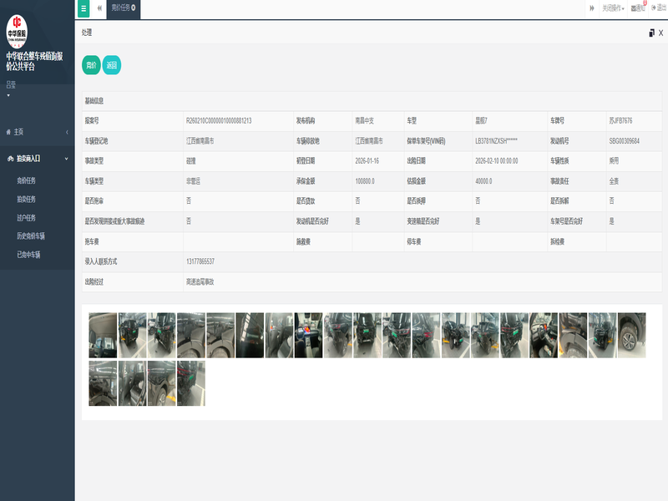
Task: Open 拍卖任务 in the sidebar
Action: click(26, 200)
